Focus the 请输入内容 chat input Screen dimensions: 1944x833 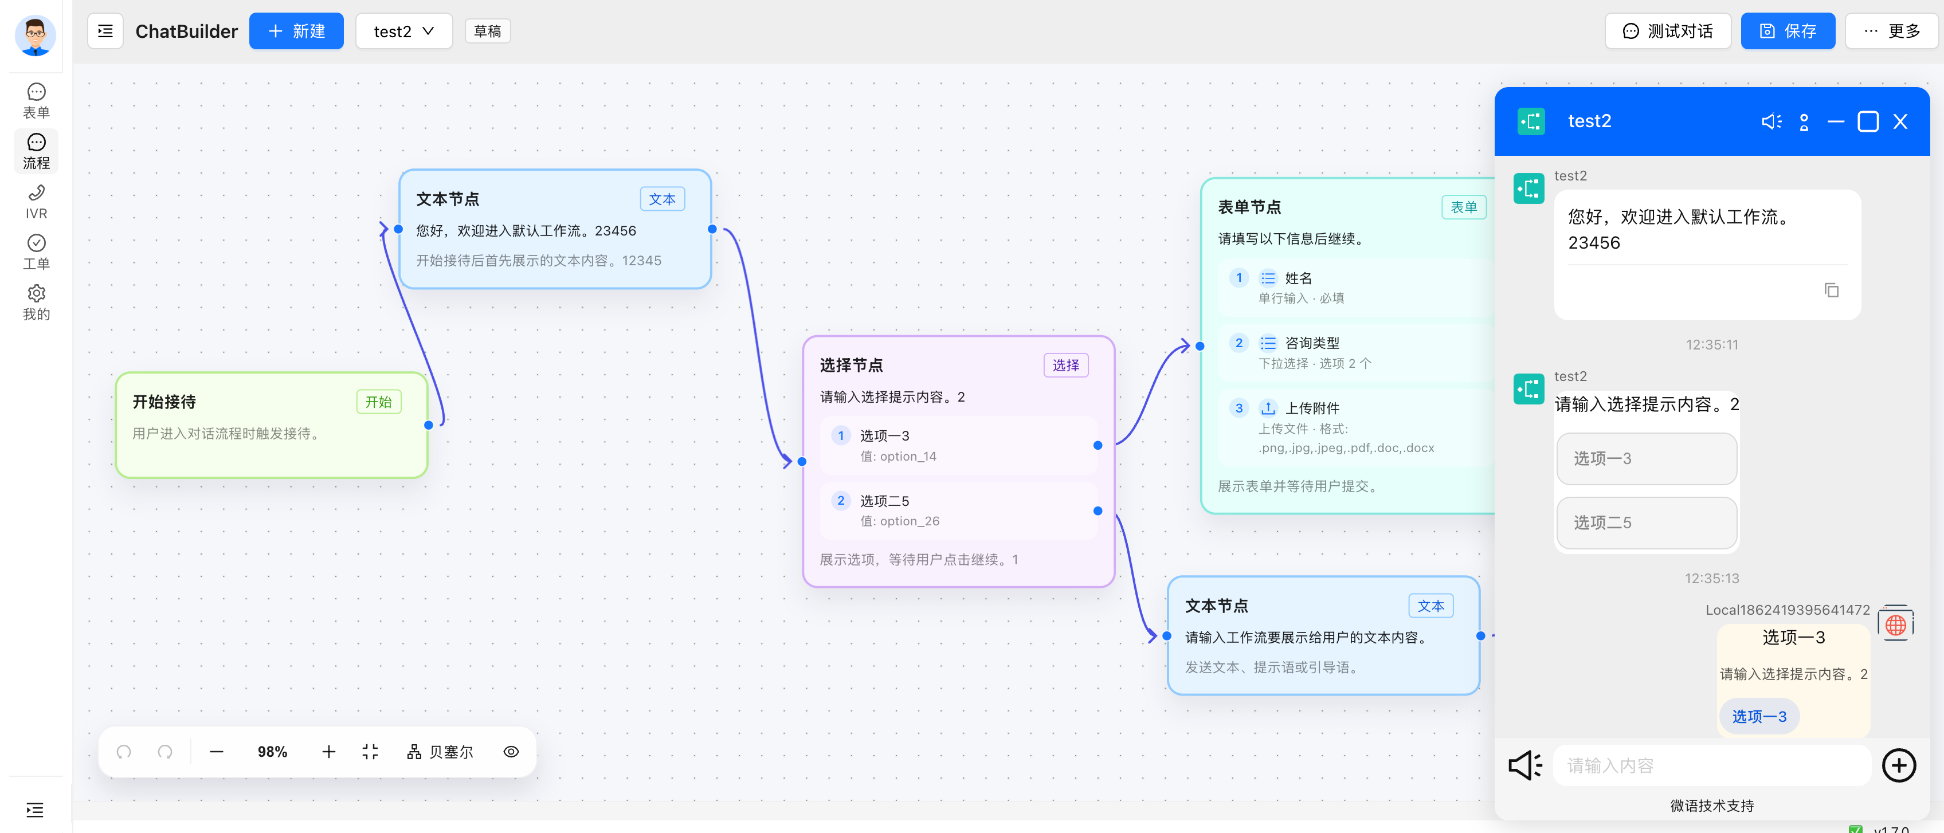point(1711,765)
